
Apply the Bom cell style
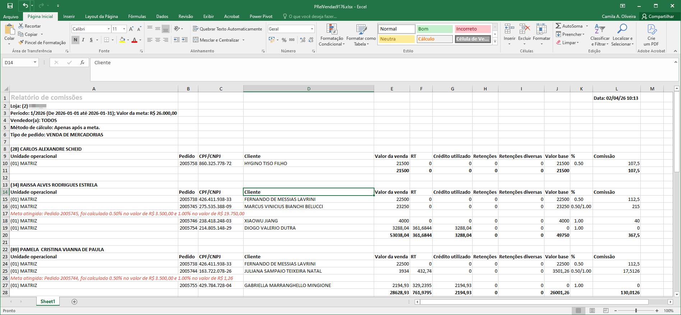tap(434, 29)
